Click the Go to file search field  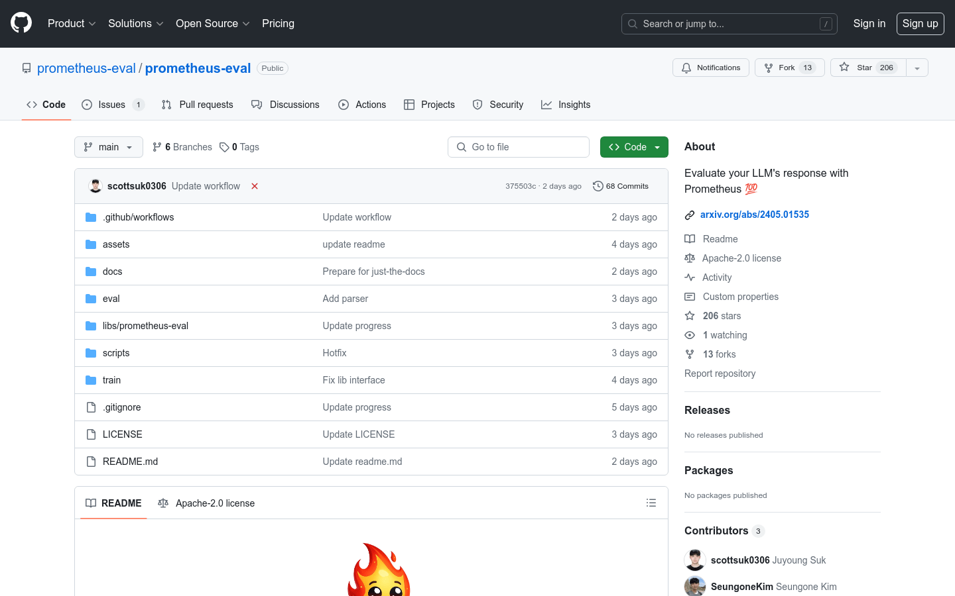pyautogui.click(x=519, y=147)
